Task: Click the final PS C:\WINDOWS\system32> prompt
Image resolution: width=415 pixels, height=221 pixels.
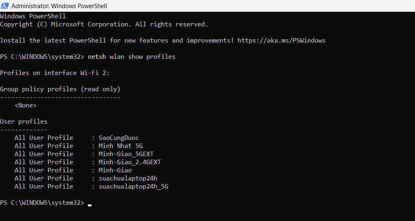Action: click(x=42, y=203)
